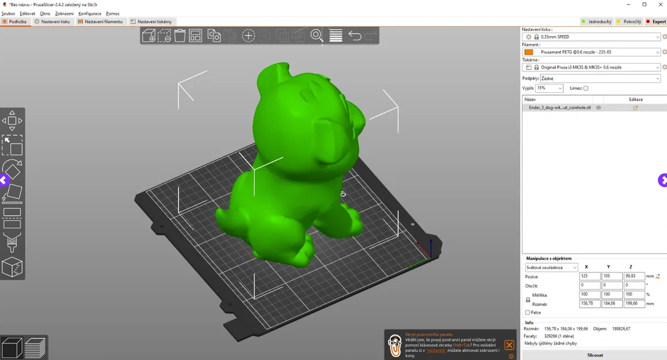
Task: Click the Add object toolbar icon
Action: 149,35
